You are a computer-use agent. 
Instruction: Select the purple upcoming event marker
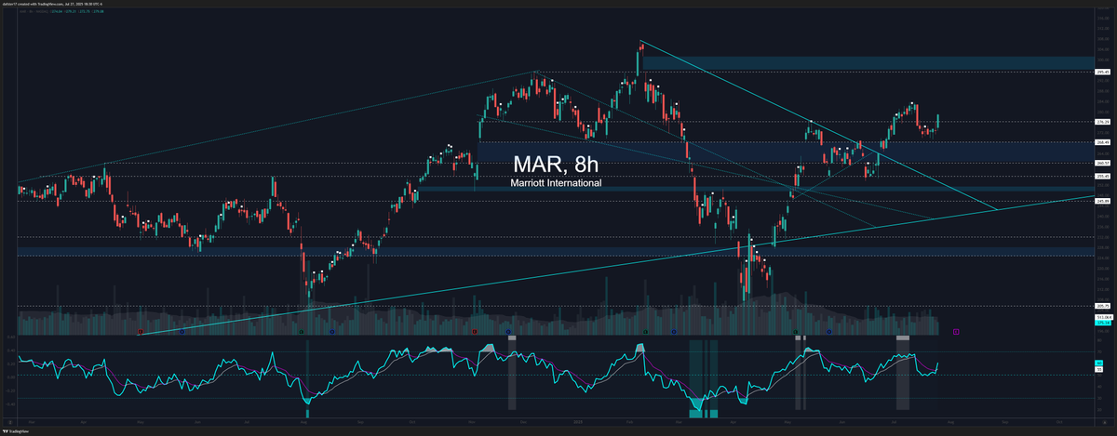pyautogui.click(x=956, y=330)
